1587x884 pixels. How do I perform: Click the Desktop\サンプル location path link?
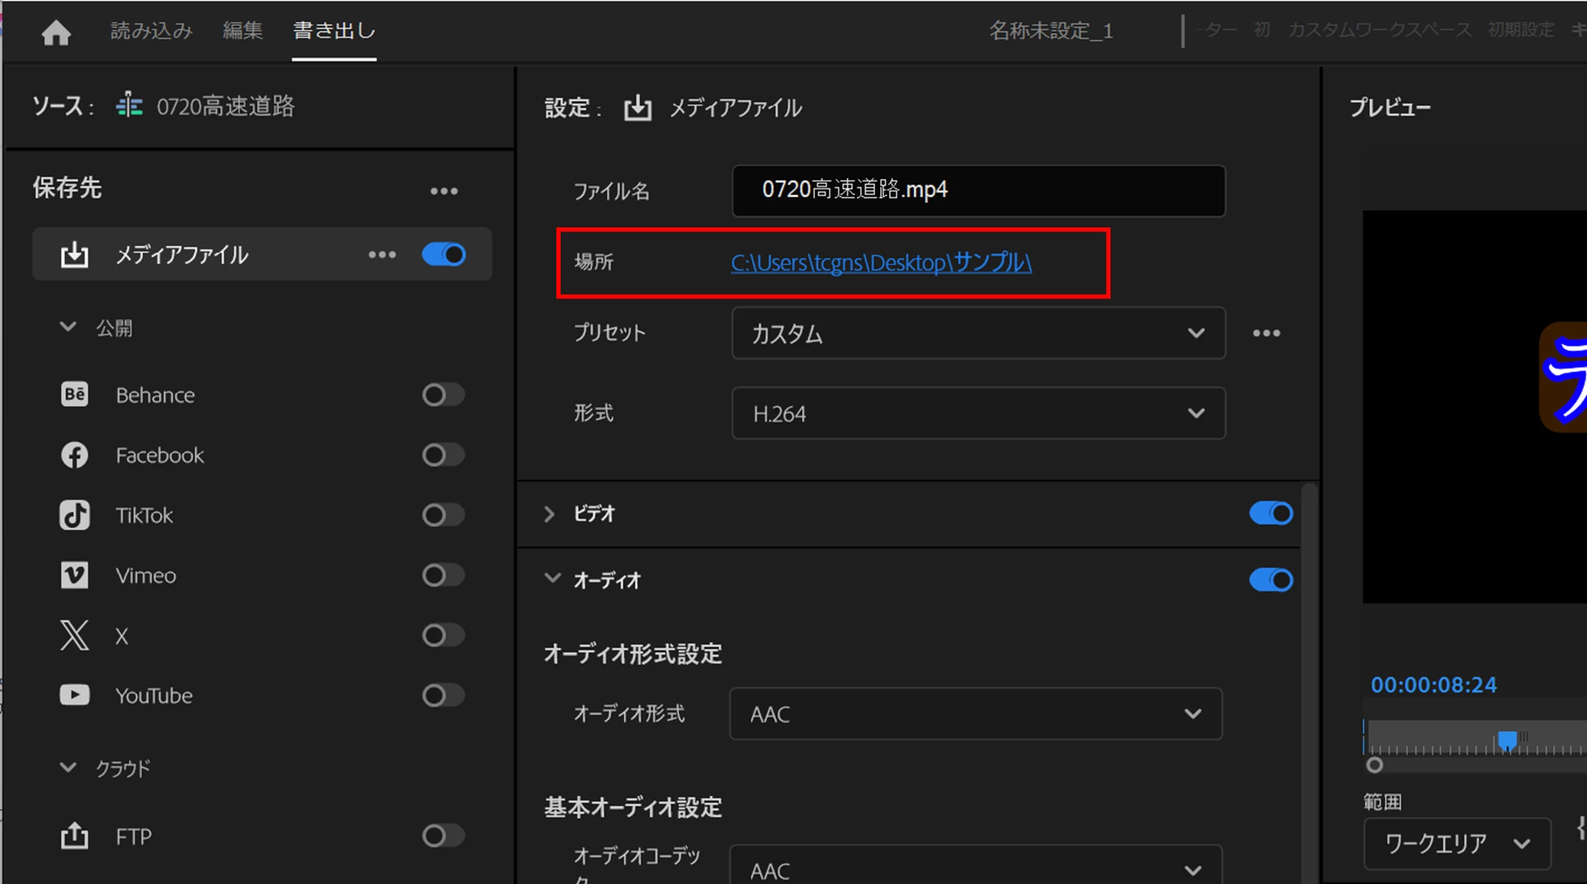881,263
